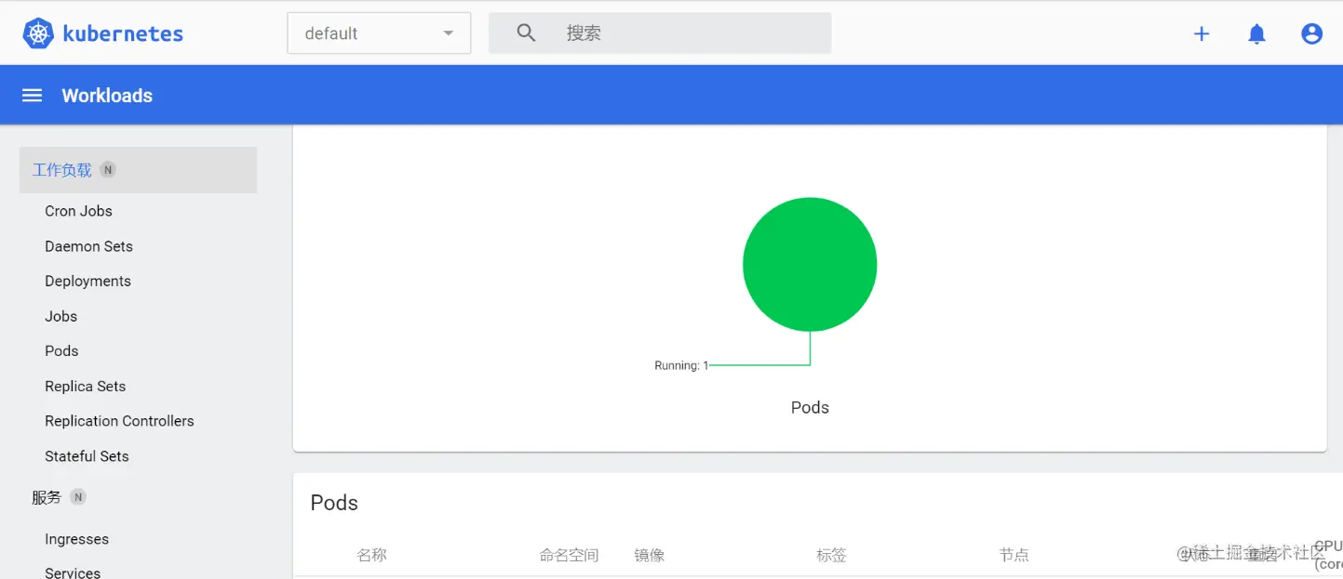Viewport: 1343px width, 579px height.
Task: Open Pods in the sidebar
Action: (x=61, y=350)
